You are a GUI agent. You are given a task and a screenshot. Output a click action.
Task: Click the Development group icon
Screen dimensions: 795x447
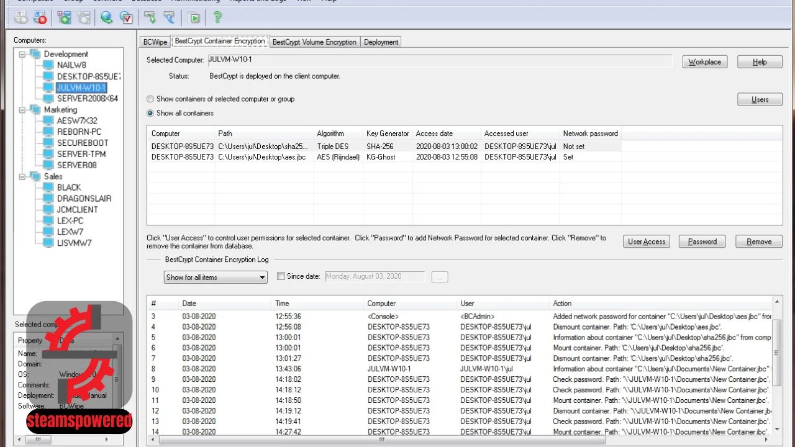[35, 54]
